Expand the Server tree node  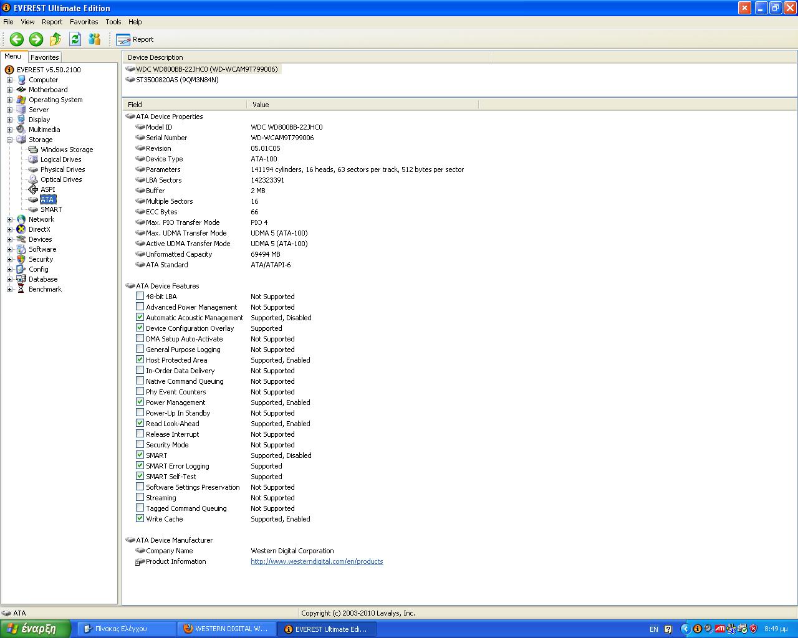coord(9,110)
